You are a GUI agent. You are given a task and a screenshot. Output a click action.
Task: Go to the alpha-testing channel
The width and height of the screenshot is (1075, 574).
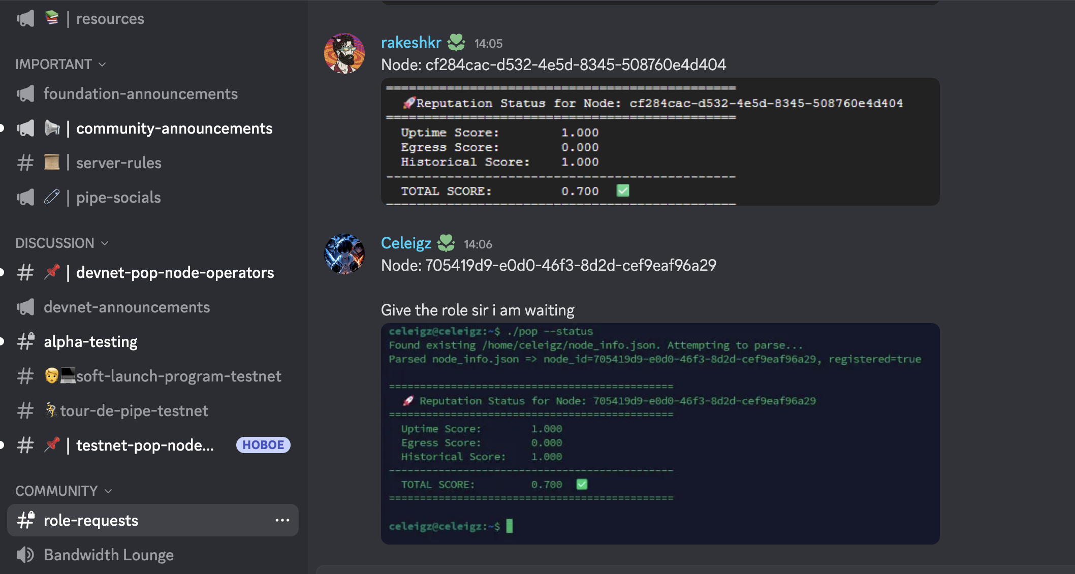[90, 342]
